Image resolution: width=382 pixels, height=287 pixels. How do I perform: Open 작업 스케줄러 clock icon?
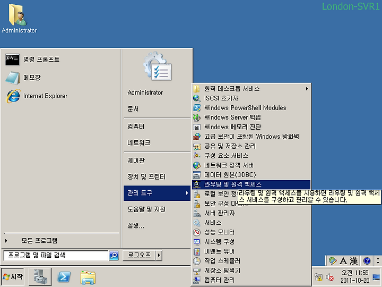(197, 261)
